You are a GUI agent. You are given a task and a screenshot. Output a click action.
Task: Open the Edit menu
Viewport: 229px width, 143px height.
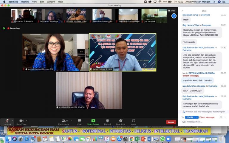pyautogui.click(x=42, y=2)
